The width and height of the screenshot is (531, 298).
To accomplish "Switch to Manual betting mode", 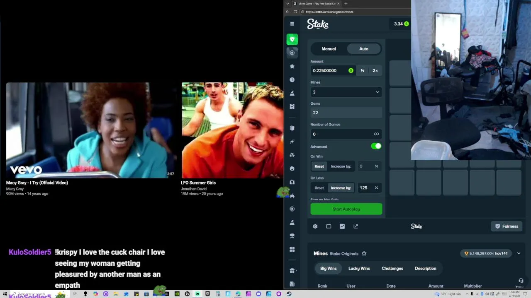I will (329, 49).
